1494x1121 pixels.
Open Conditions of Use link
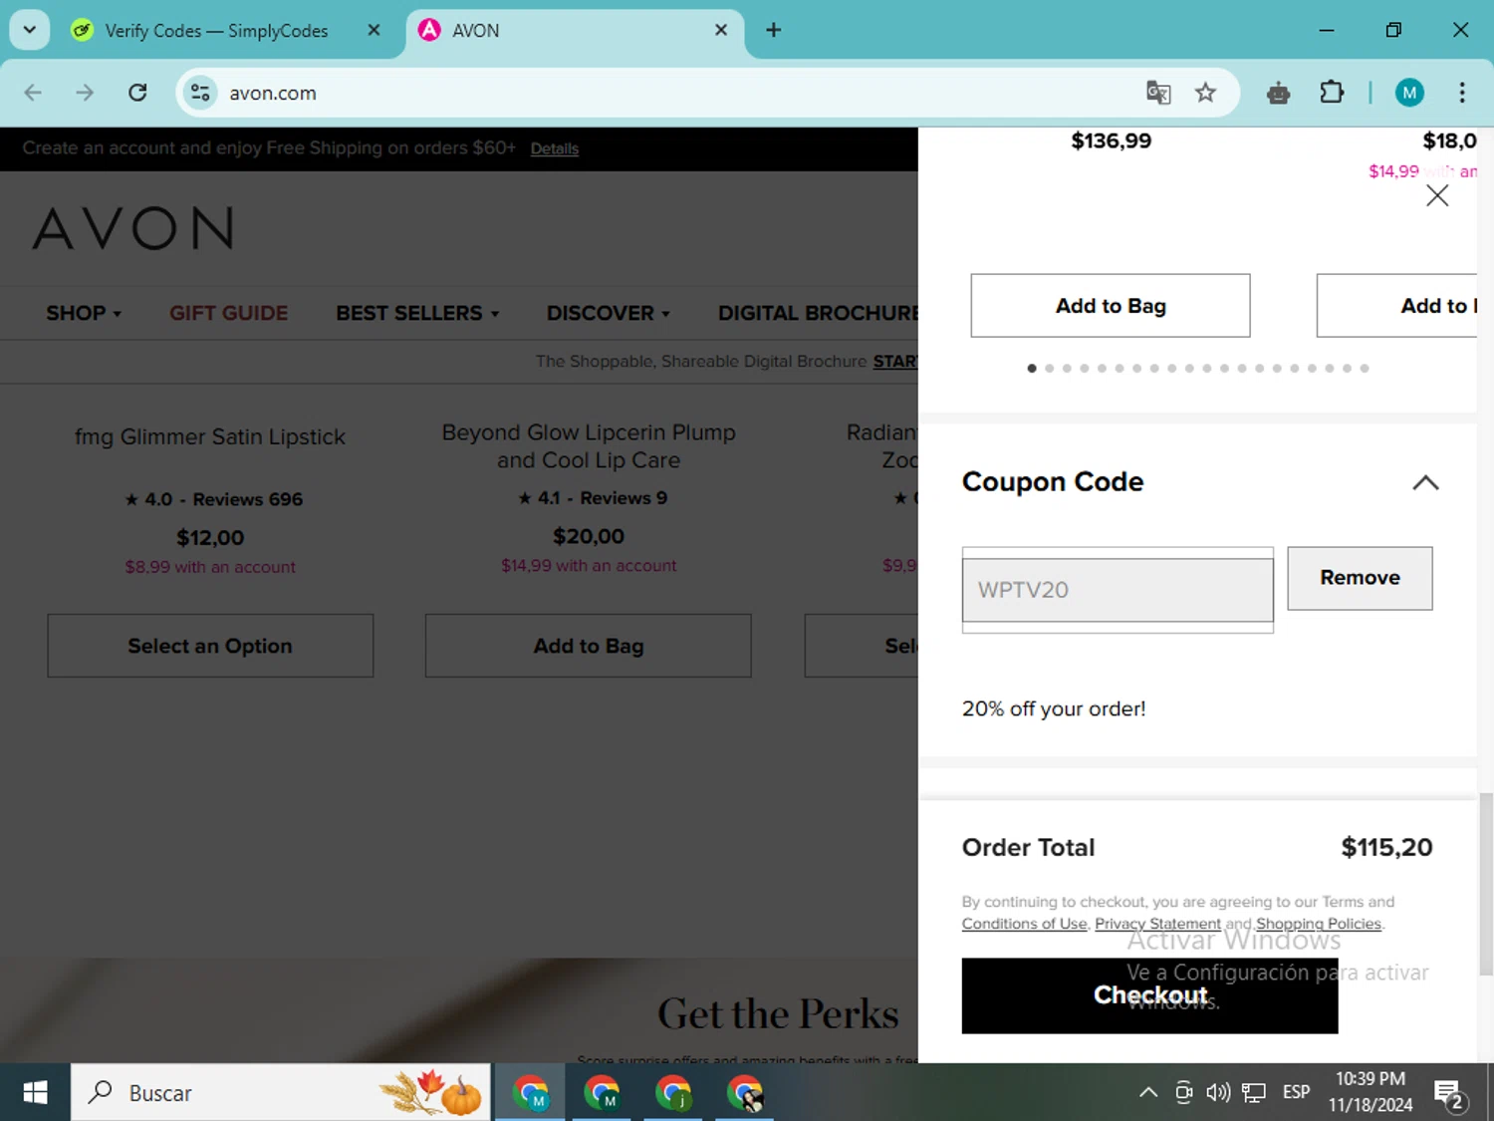point(1024,924)
